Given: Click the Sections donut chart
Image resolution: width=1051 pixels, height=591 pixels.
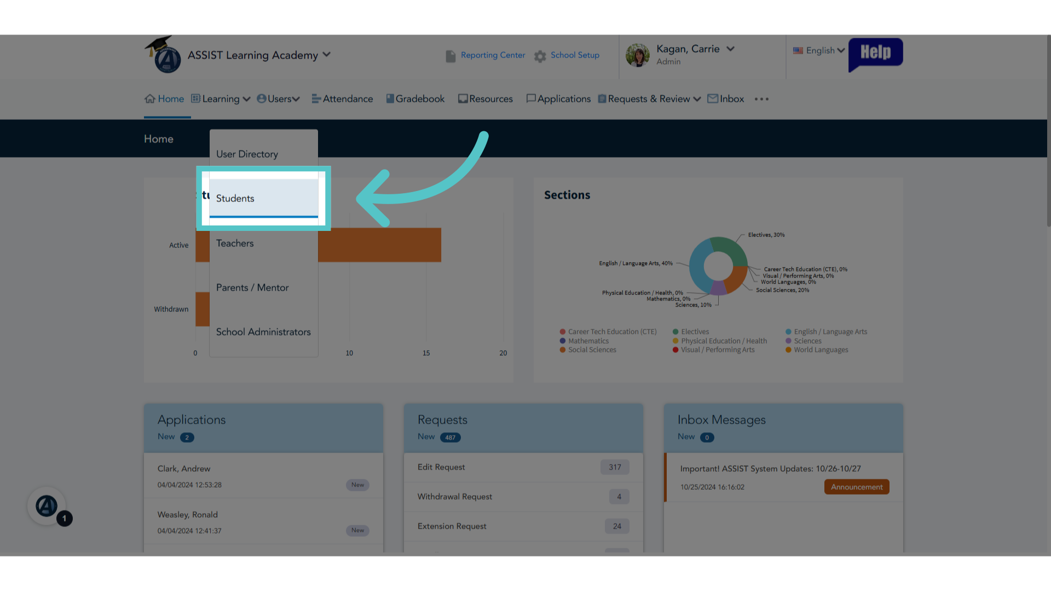Looking at the screenshot, I should (718, 266).
